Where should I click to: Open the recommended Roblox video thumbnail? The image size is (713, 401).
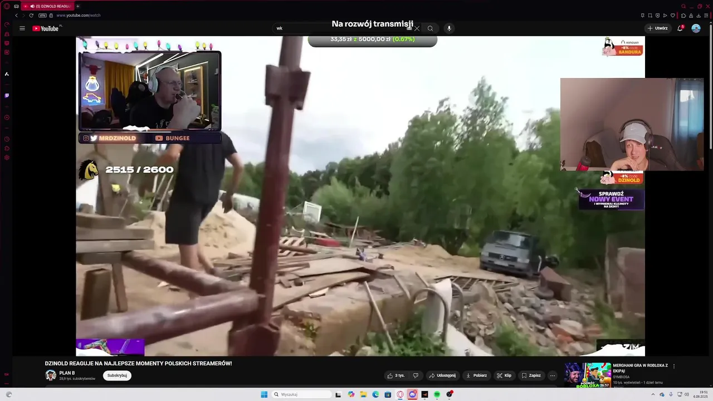point(588,375)
